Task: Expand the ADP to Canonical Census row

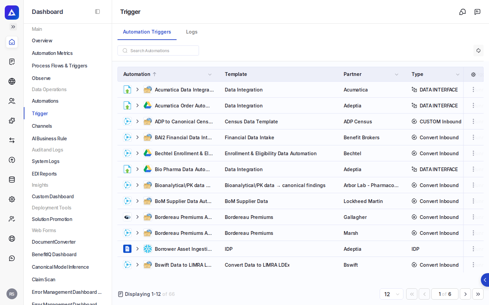Action: [x=138, y=121]
